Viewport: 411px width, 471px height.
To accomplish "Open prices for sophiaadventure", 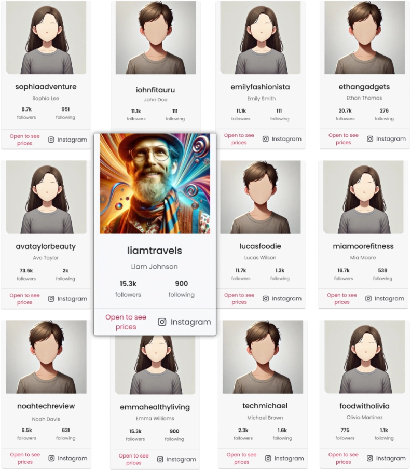I will [x=24, y=140].
